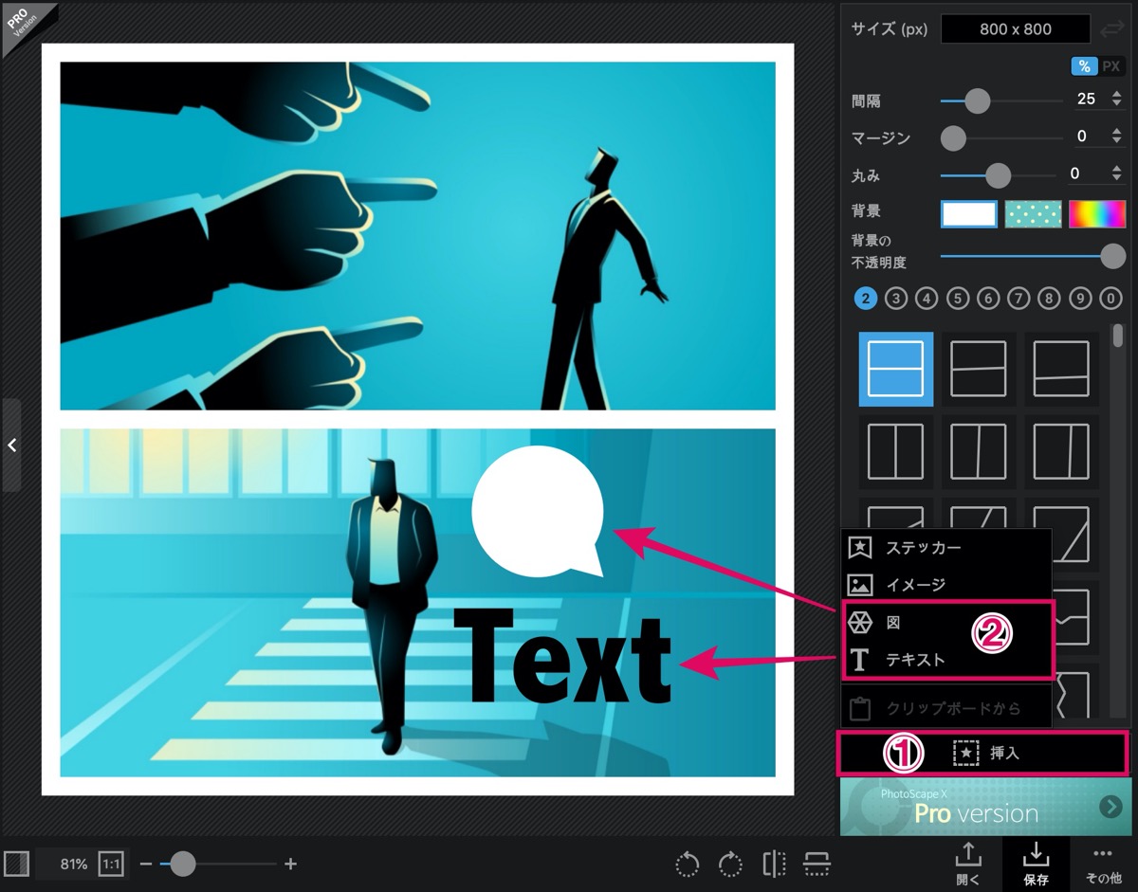1138x892 pixels.
Task: Choose 図 from the insert menu
Action: pyautogui.click(x=946, y=623)
